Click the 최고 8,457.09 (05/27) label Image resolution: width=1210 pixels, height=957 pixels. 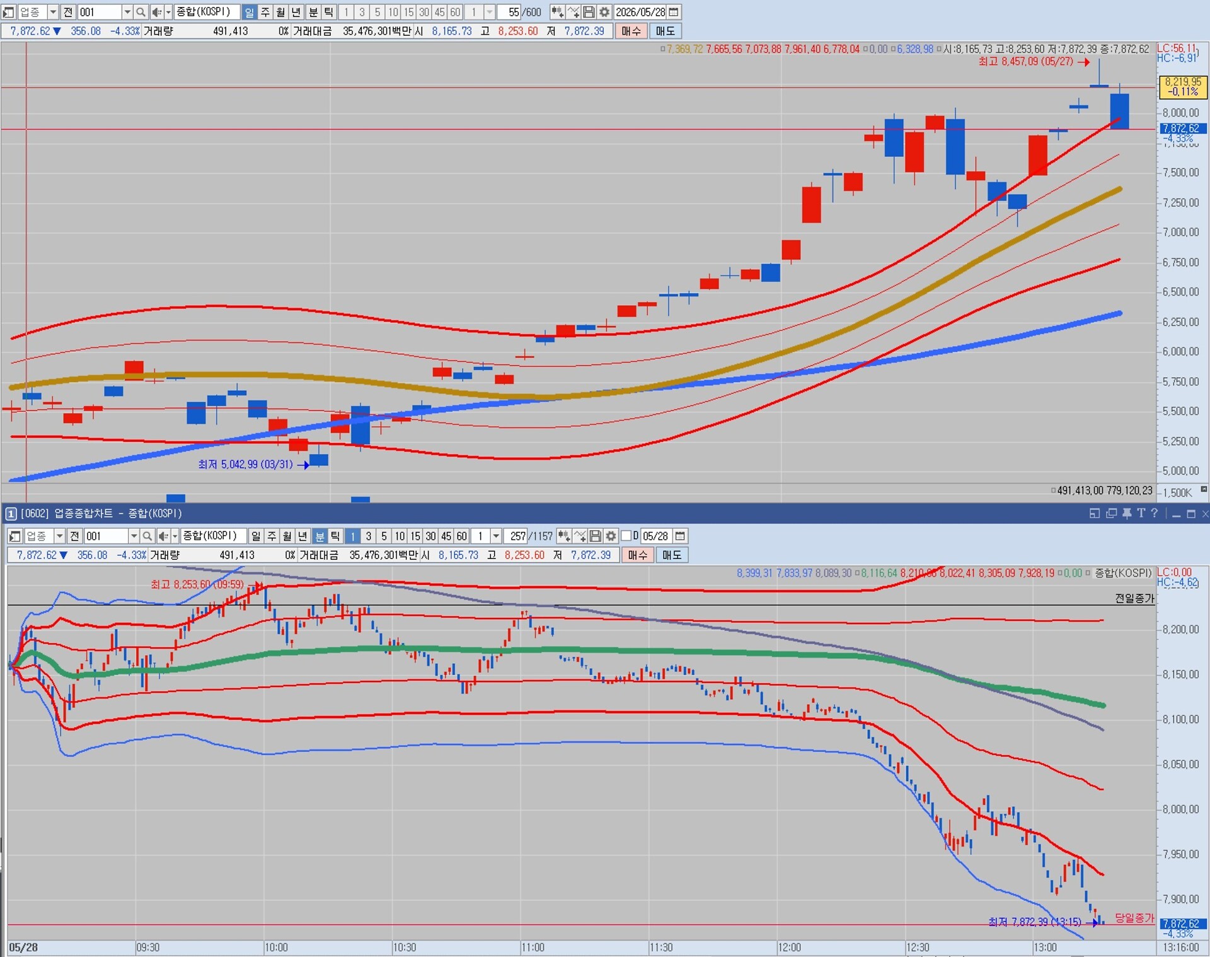pyautogui.click(x=1025, y=62)
